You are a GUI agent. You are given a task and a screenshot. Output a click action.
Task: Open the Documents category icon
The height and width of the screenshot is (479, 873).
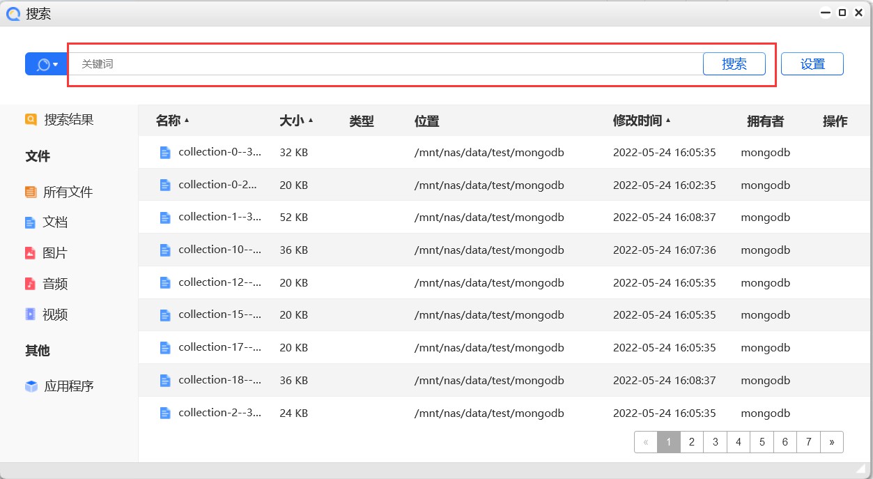coord(30,222)
